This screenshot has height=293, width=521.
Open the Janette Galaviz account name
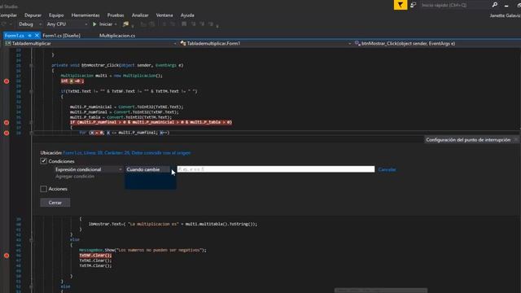505,15
